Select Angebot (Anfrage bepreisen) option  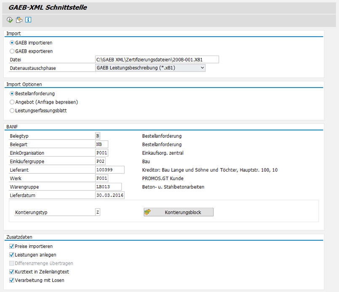click(12, 102)
